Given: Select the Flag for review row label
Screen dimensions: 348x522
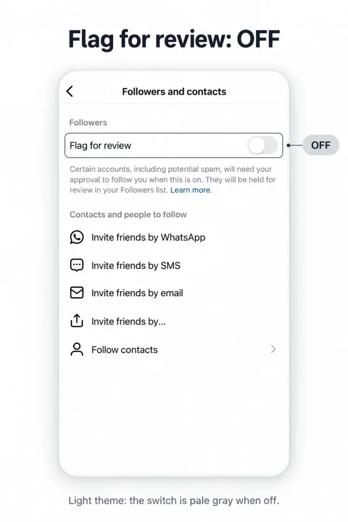Looking at the screenshot, I should coord(100,145).
